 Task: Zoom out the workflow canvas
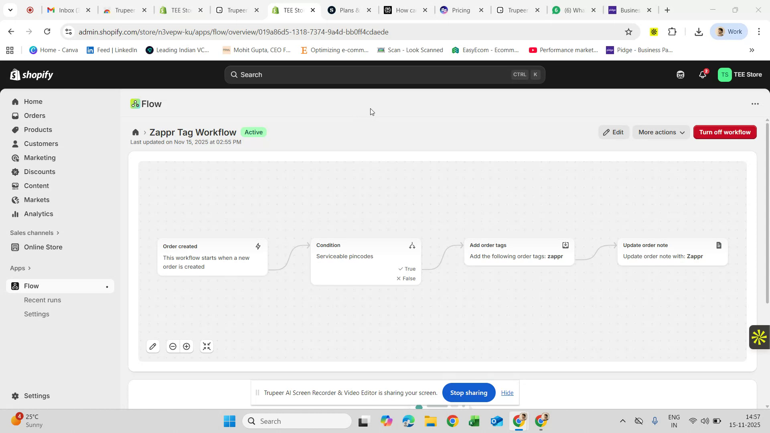173,346
